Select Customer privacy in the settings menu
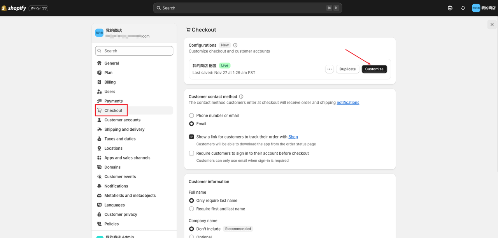The image size is (498, 238). (121, 214)
